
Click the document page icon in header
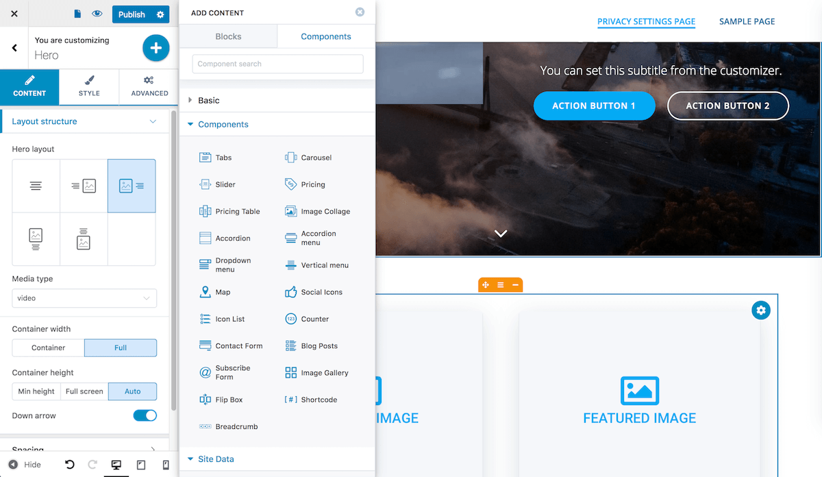pyautogui.click(x=77, y=14)
